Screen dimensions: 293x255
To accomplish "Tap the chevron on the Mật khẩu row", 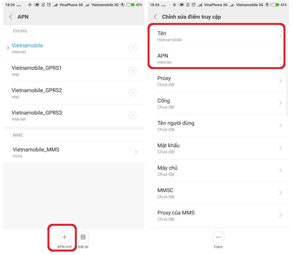I will point(280,148).
